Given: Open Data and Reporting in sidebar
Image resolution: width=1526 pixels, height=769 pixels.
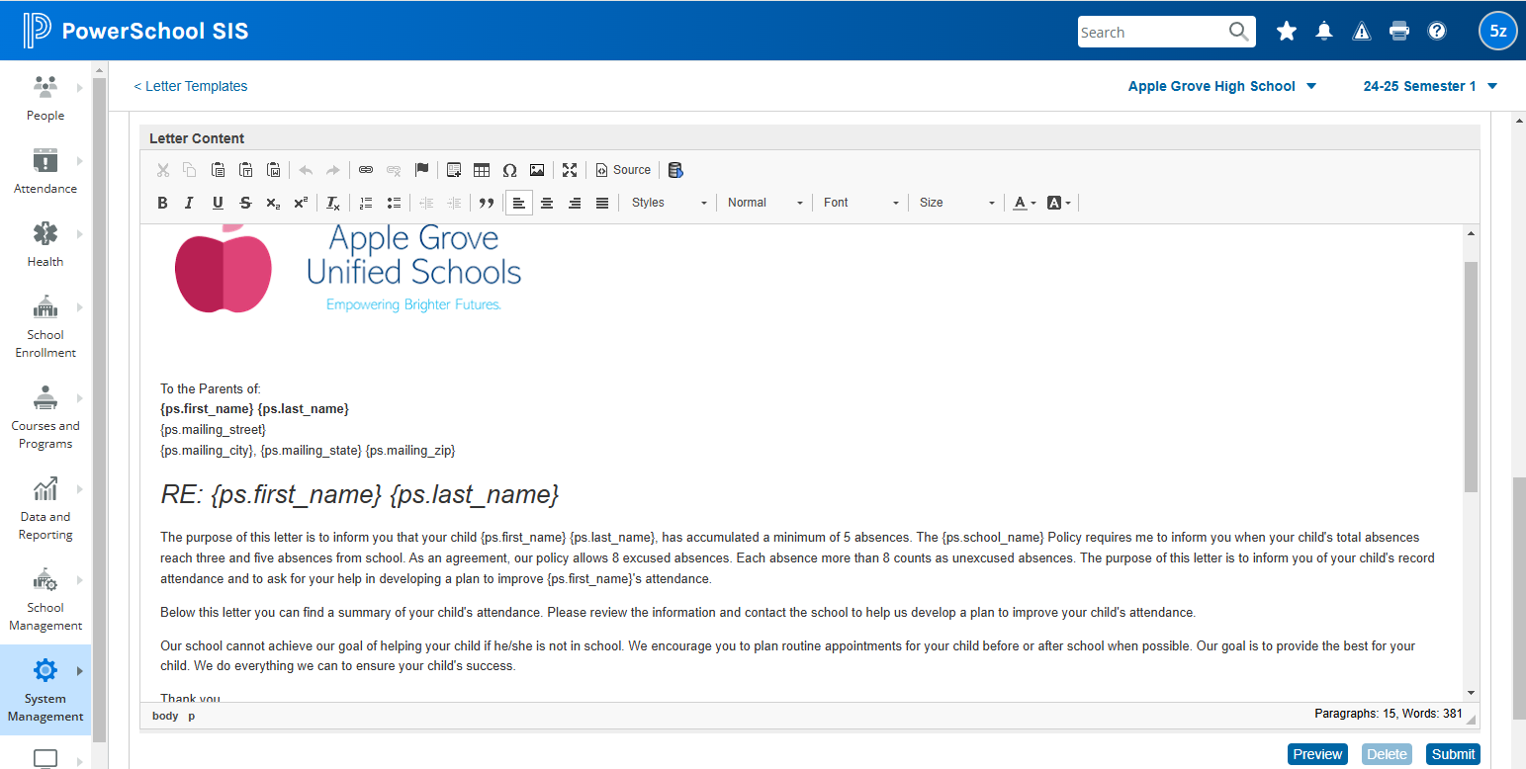Looking at the screenshot, I should pyautogui.click(x=45, y=507).
